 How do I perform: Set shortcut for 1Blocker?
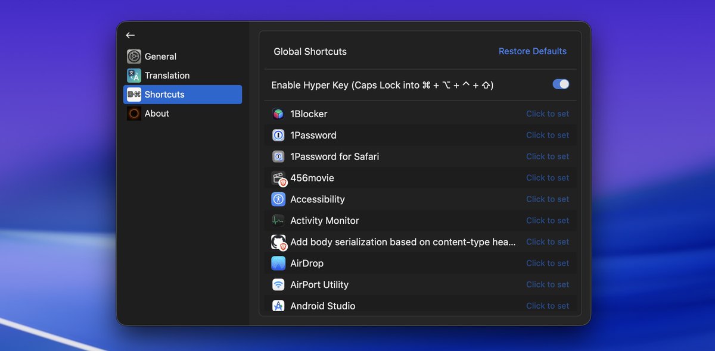[548, 114]
